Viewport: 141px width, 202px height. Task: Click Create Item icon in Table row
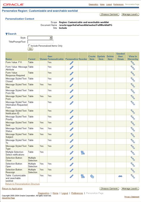[x=92, y=176]
